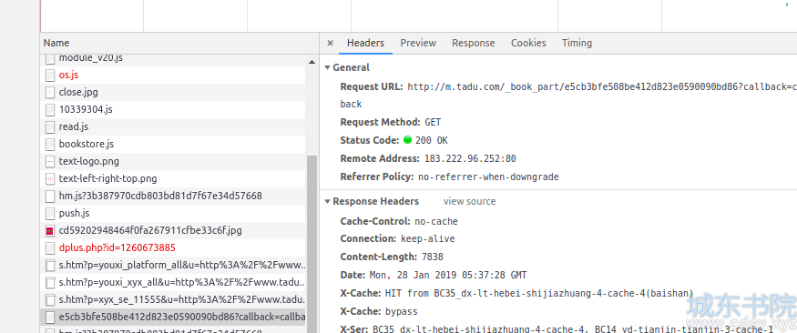Screen dimensions: 797x333
Task: Click the text-left-right-top.png thumbnail icon
Action: click(x=50, y=178)
